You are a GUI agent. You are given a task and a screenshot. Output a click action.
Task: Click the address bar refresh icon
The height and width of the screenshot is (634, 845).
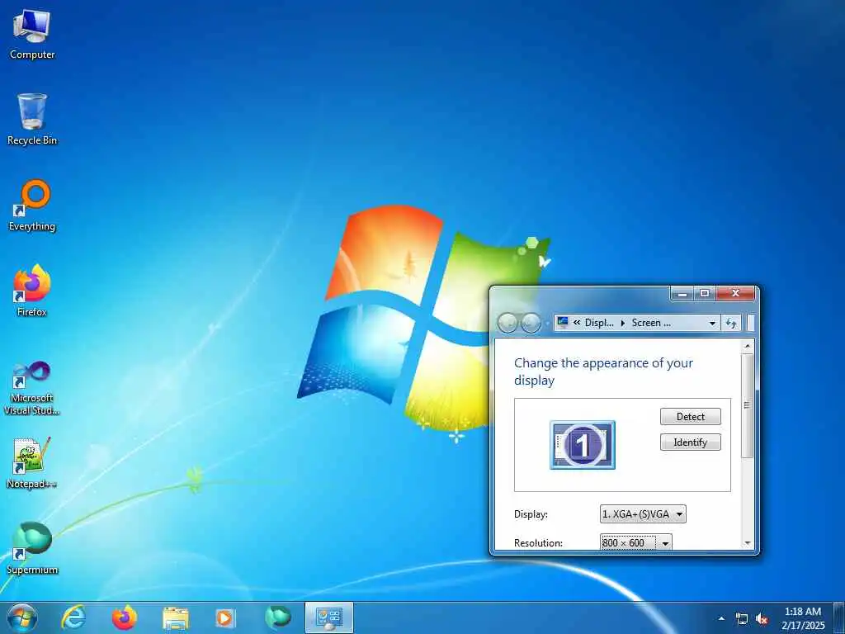(731, 323)
